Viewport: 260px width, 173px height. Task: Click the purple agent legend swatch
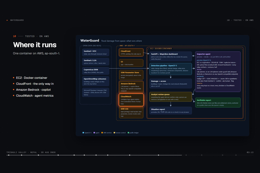[x=94, y=133]
